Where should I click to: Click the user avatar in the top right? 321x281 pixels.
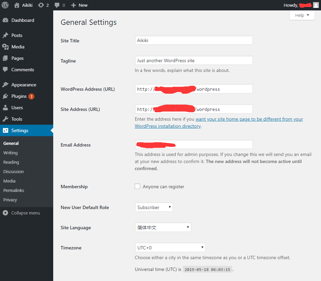click(316, 5)
